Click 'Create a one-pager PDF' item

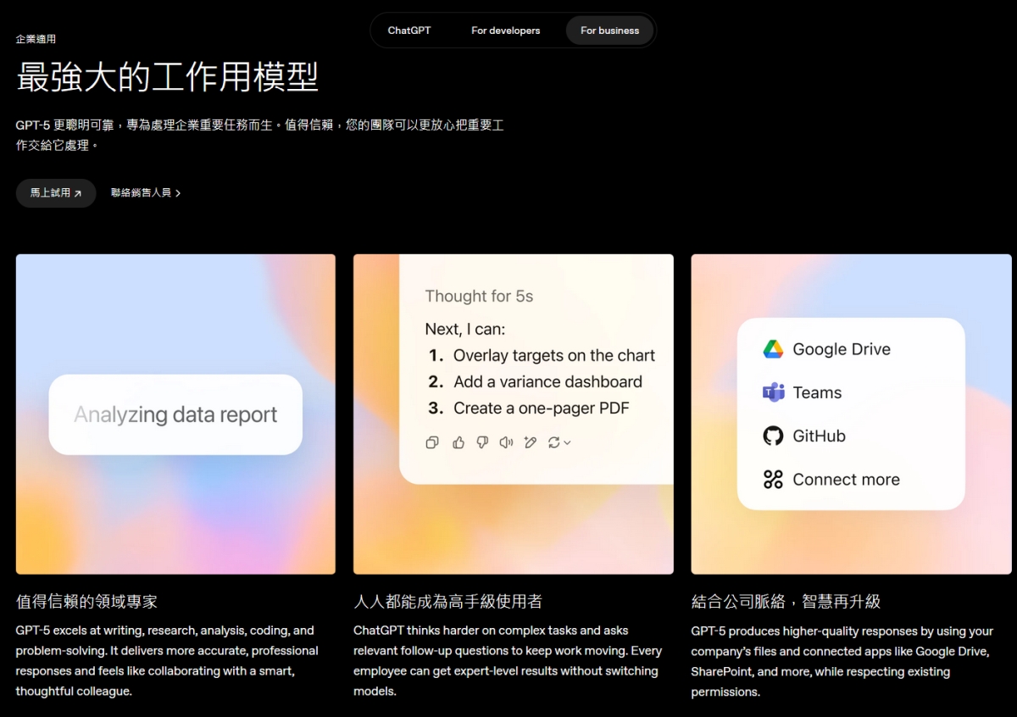coord(529,408)
